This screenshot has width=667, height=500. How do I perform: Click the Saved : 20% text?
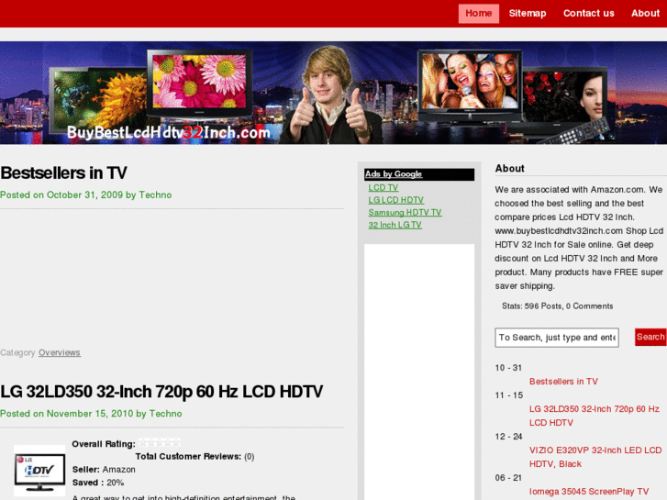point(98,483)
